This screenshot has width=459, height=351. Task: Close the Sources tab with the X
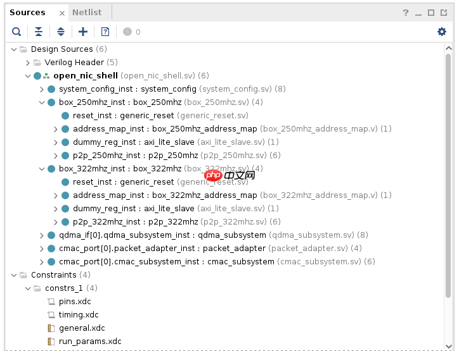point(61,13)
